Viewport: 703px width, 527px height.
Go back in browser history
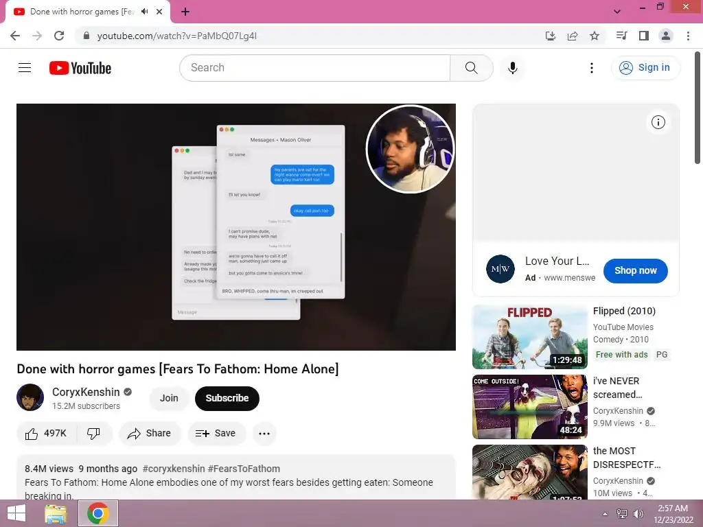(x=15, y=36)
